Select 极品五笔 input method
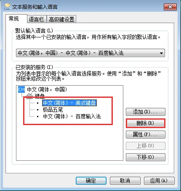 point(53,110)
